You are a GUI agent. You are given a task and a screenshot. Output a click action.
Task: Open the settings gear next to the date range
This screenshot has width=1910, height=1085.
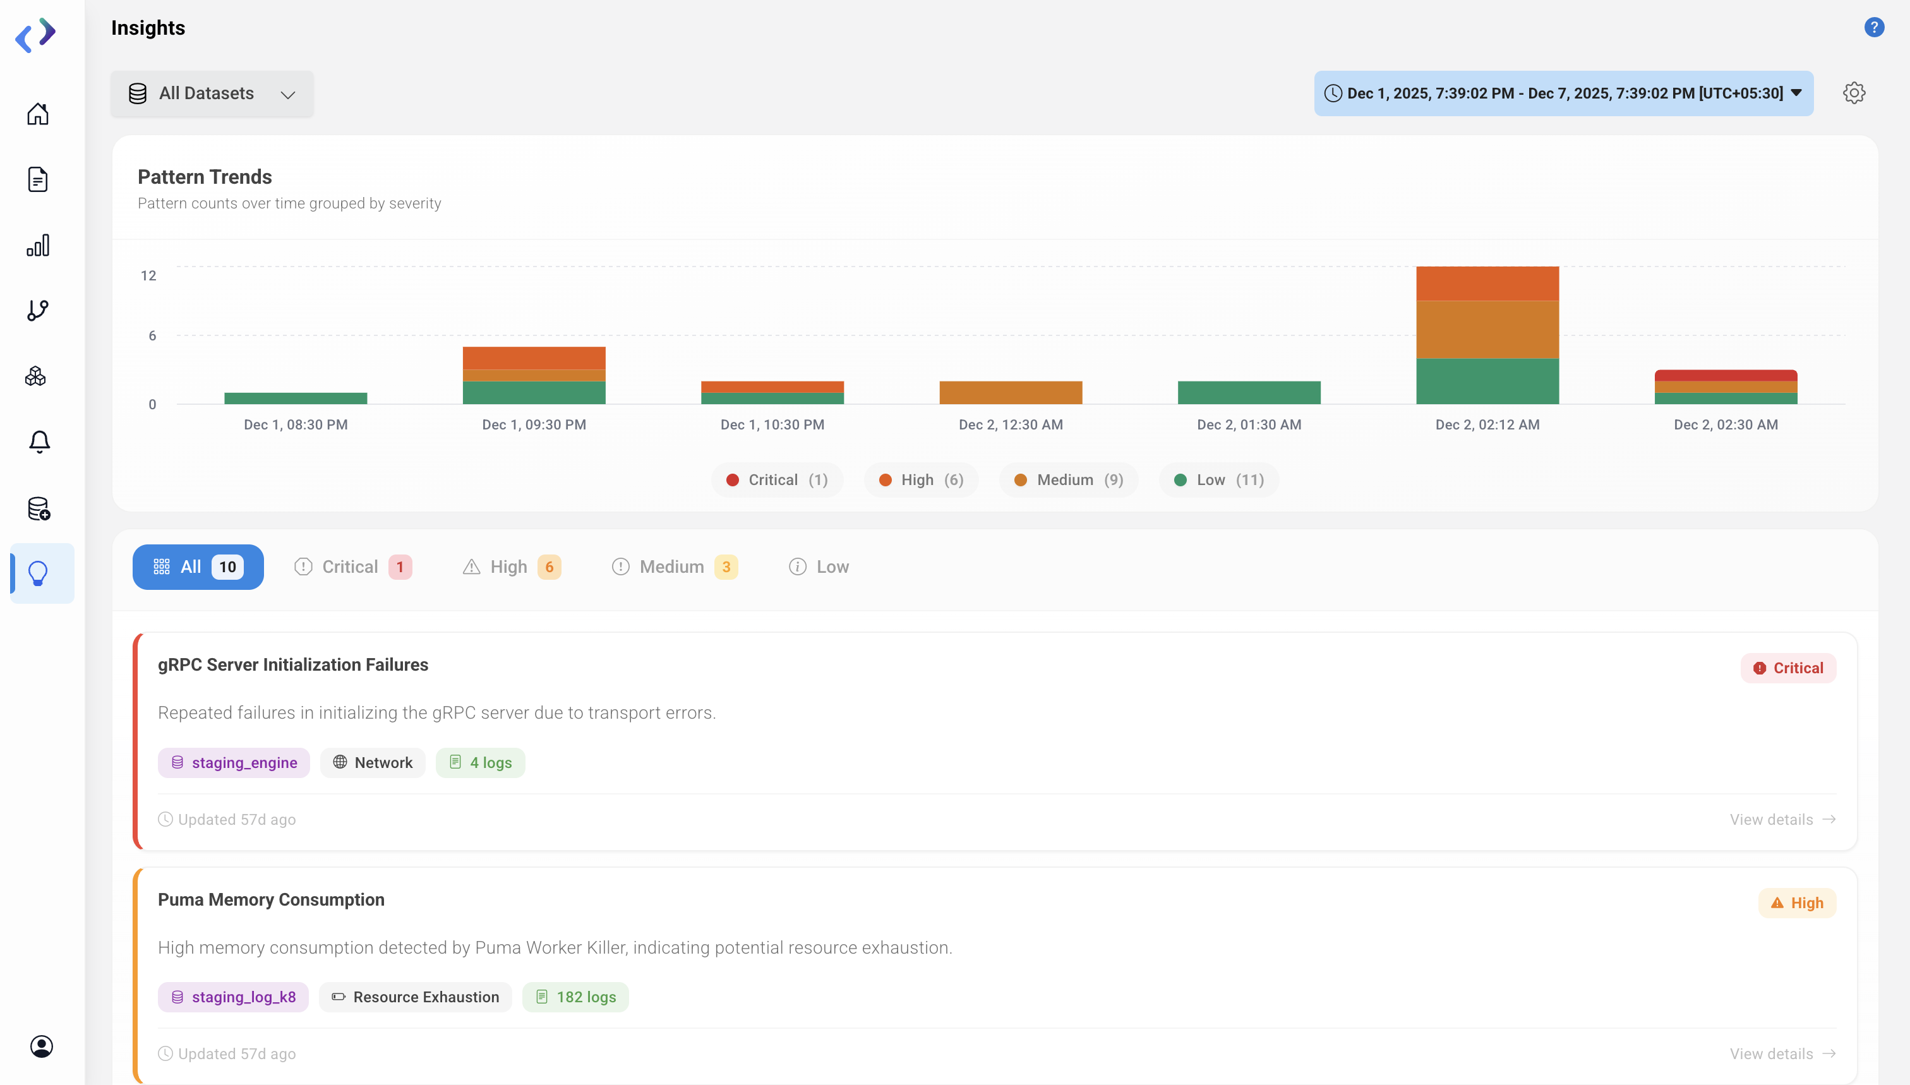click(1854, 93)
